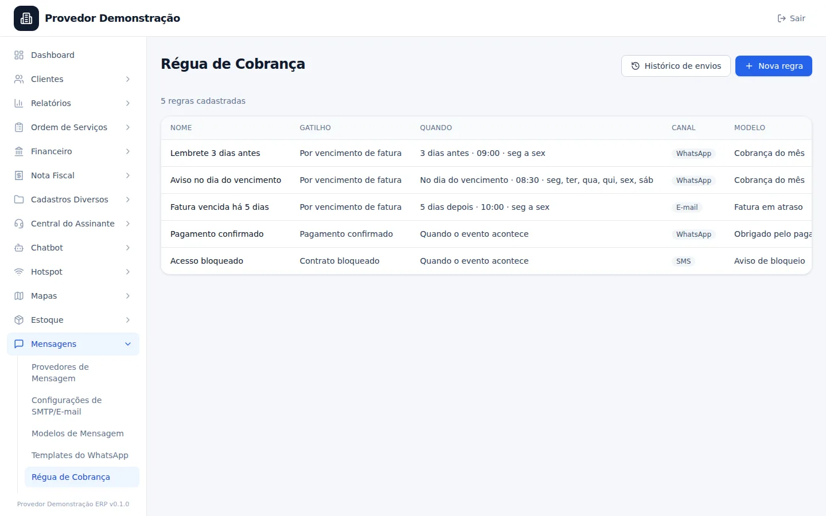Image resolution: width=826 pixels, height=516 pixels.
Task: Click the Sair logout button
Action: click(x=791, y=18)
